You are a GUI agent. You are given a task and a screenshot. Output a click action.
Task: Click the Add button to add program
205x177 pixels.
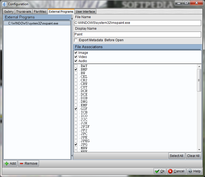[x=10, y=164]
